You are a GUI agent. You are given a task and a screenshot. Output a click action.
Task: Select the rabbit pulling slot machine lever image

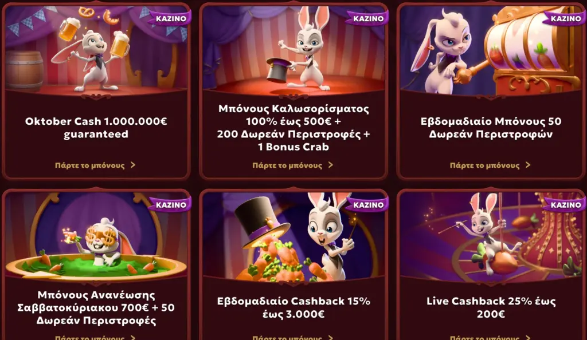[x=491, y=50]
